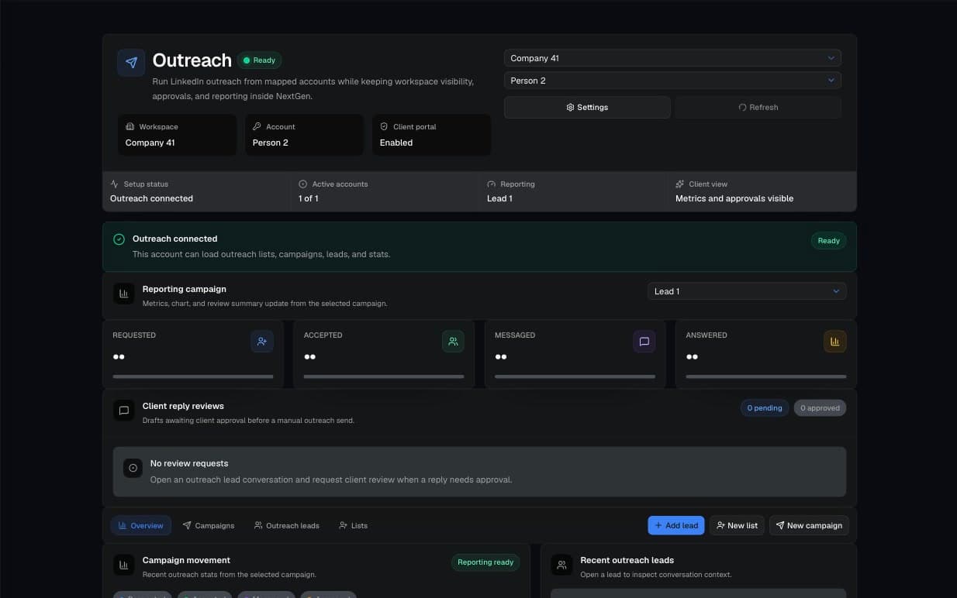Viewport: 957px width, 598px height.
Task: Click 'Metrics and approvals visible' text
Action: coord(734,198)
